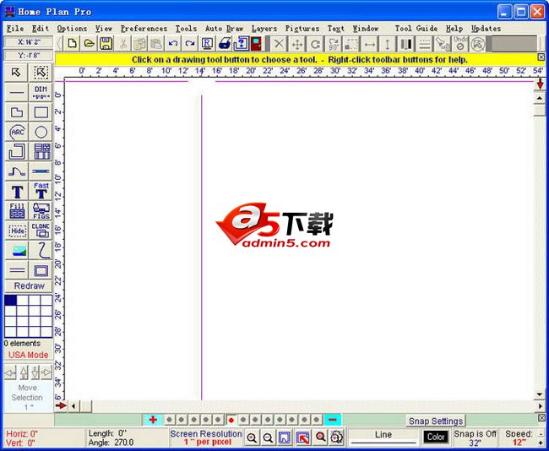Image resolution: width=549 pixels, height=451 pixels.
Task: Click the landscape picture insert tool
Action: (x=16, y=250)
